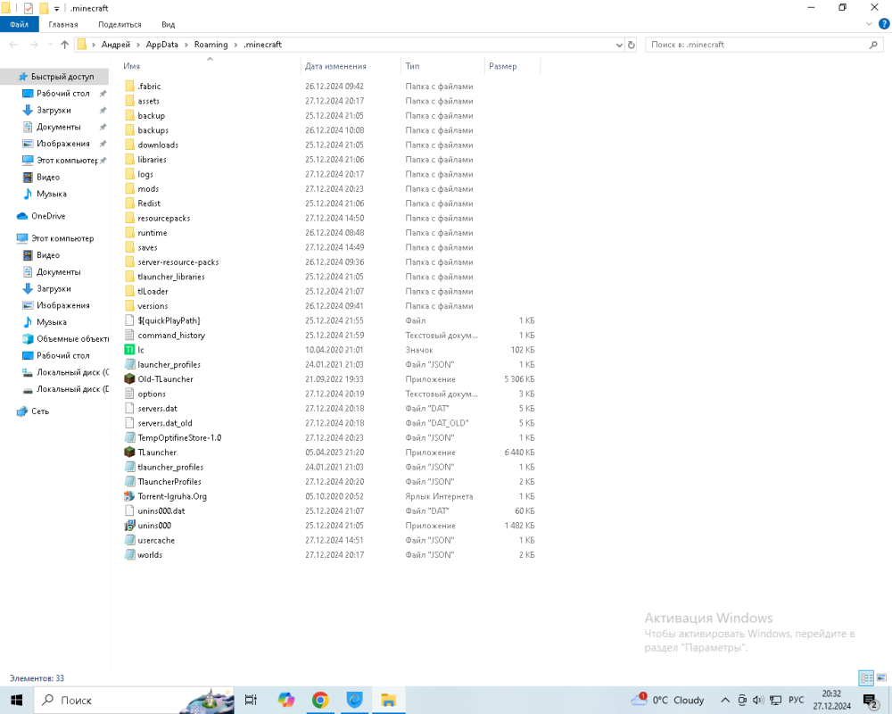Image resolution: width=892 pixels, height=714 pixels.
Task: Click the properties quick access toolbar icon
Action: [29, 8]
